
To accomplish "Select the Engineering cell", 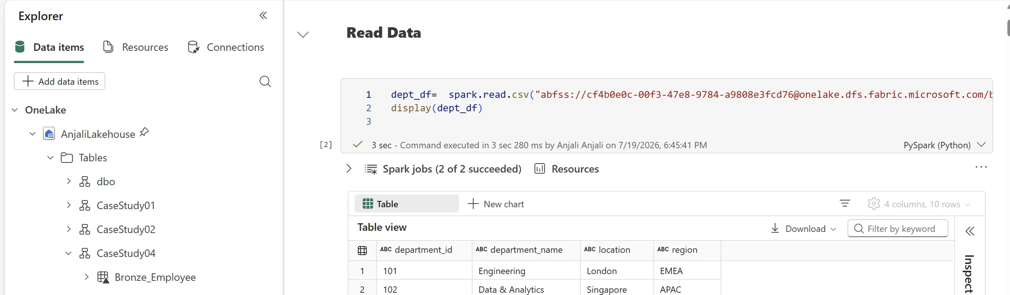I will 526,271.
